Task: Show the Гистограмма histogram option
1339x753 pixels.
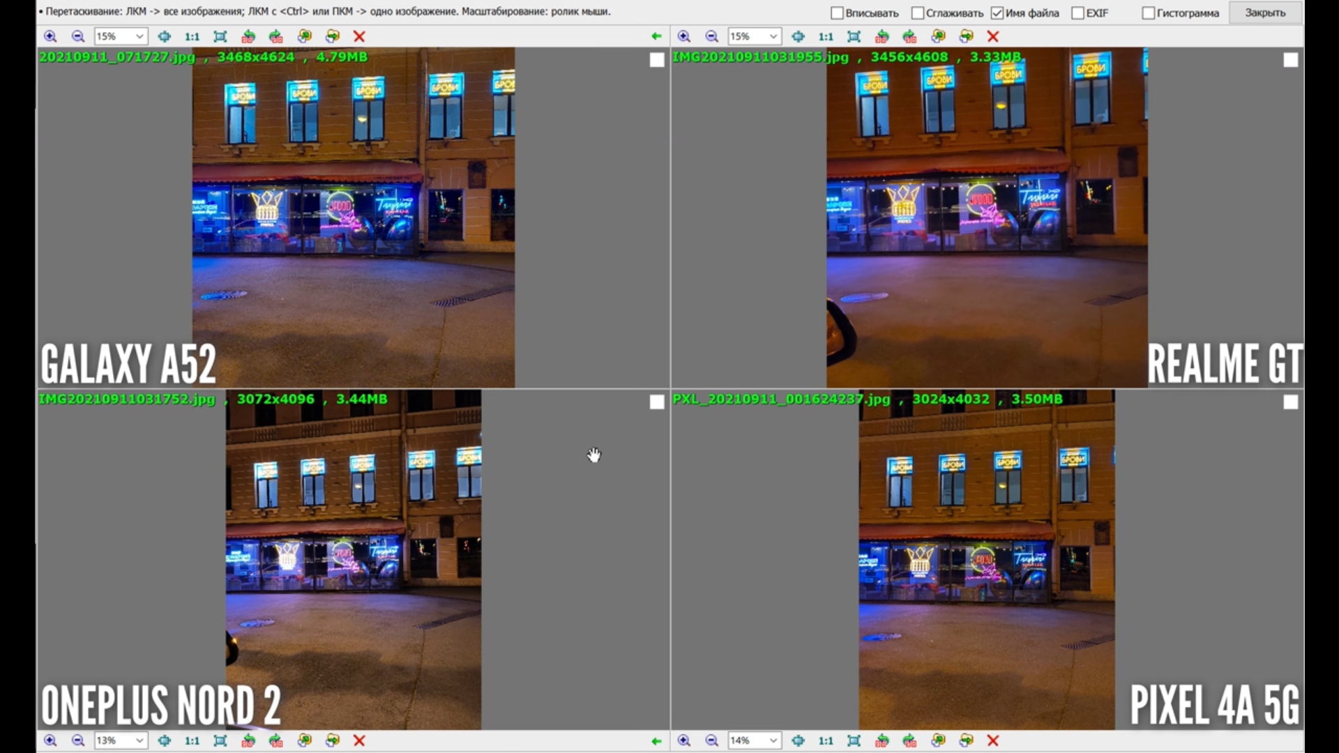Action: pyautogui.click(x=1148, y=13)
